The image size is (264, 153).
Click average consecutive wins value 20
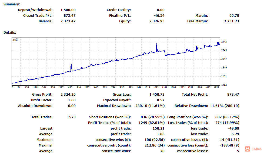tap(162, 151)
